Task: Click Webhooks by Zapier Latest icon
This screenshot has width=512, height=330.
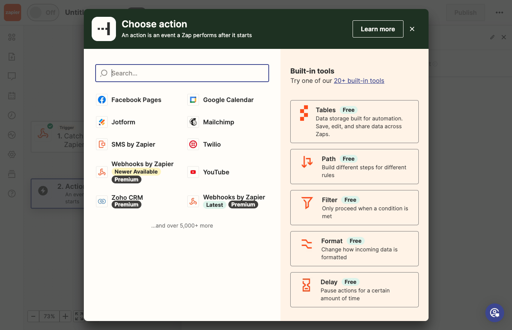Action: point(193,201)
